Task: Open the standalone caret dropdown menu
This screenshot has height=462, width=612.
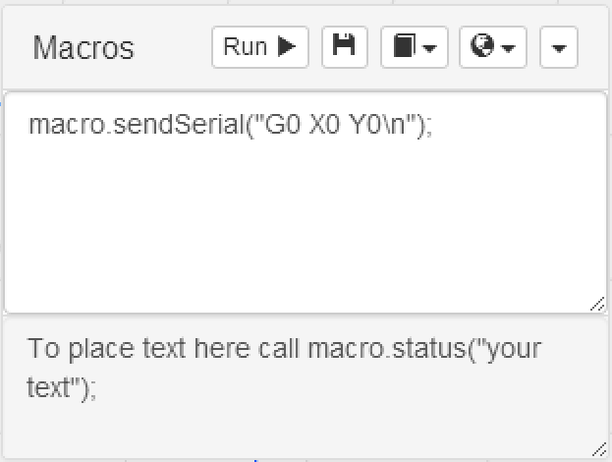Action: pos(559,48)
